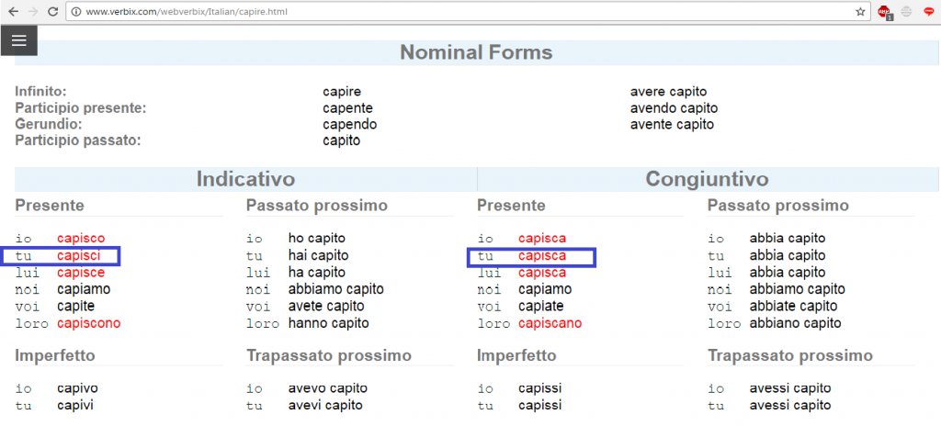Screen dimensions: 941x437
Task: Click the 'Trapassato prossimo' heading under Indicativo
Action: pos(328,355)
